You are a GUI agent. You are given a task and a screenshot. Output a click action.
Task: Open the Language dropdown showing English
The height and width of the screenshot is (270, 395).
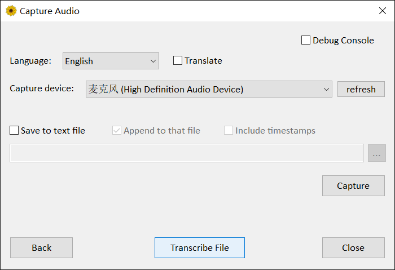coord(111,61)
